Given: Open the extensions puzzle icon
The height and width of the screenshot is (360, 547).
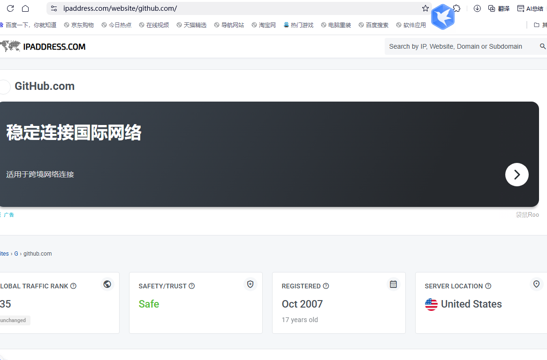Looking at the screenshot, I should click(456, 8).
